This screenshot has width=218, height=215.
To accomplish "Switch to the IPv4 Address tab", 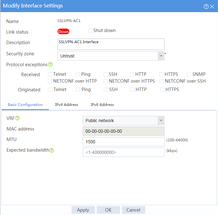I will click(x=67, y=105).
